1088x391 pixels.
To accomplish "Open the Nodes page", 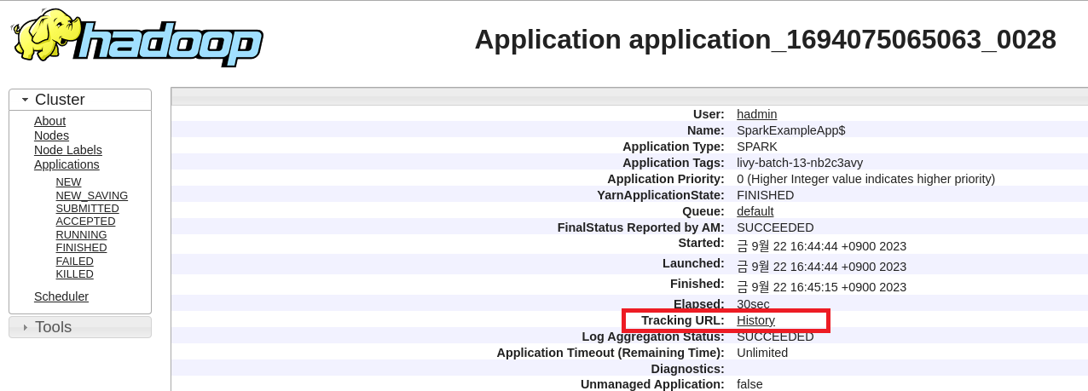I will coord(51,135).
